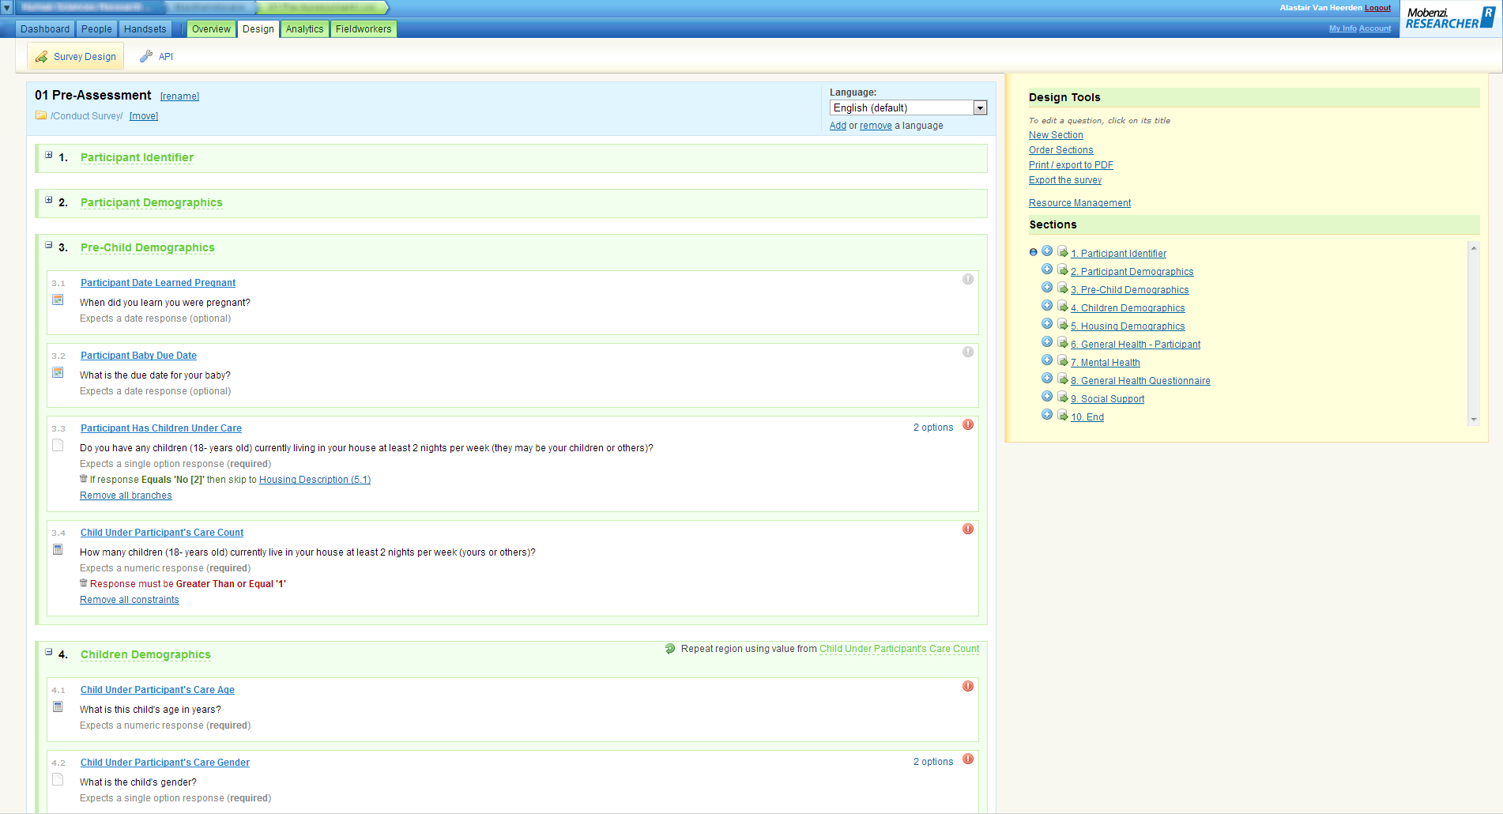
Task: Click the Remove all branches link
Action: click(x=126, y=496)
